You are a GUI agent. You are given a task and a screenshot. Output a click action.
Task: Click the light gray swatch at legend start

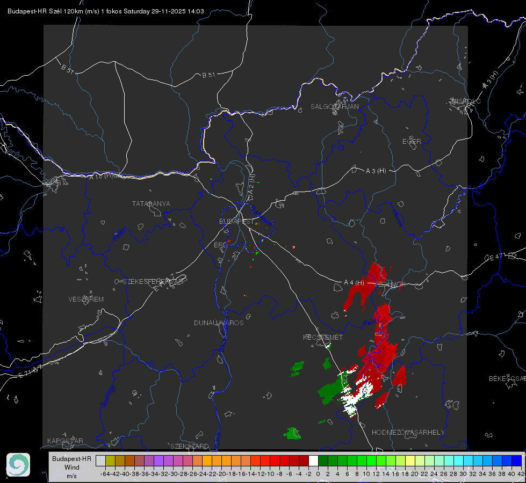(x=100, y=460)
